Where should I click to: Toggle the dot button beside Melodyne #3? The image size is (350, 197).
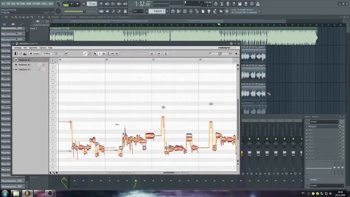(16, 69)
